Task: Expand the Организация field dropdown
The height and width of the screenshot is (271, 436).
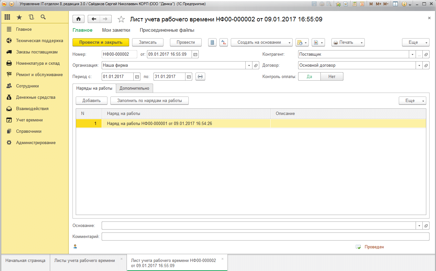Action: point(249,65)
